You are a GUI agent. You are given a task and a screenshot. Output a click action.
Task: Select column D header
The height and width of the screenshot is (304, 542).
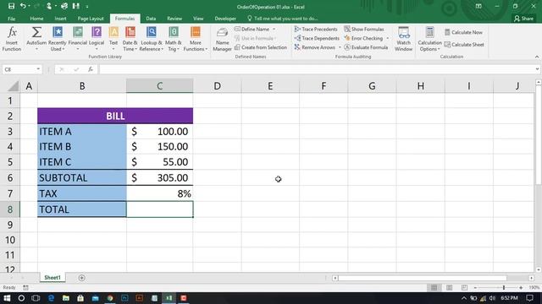point(217,86)
